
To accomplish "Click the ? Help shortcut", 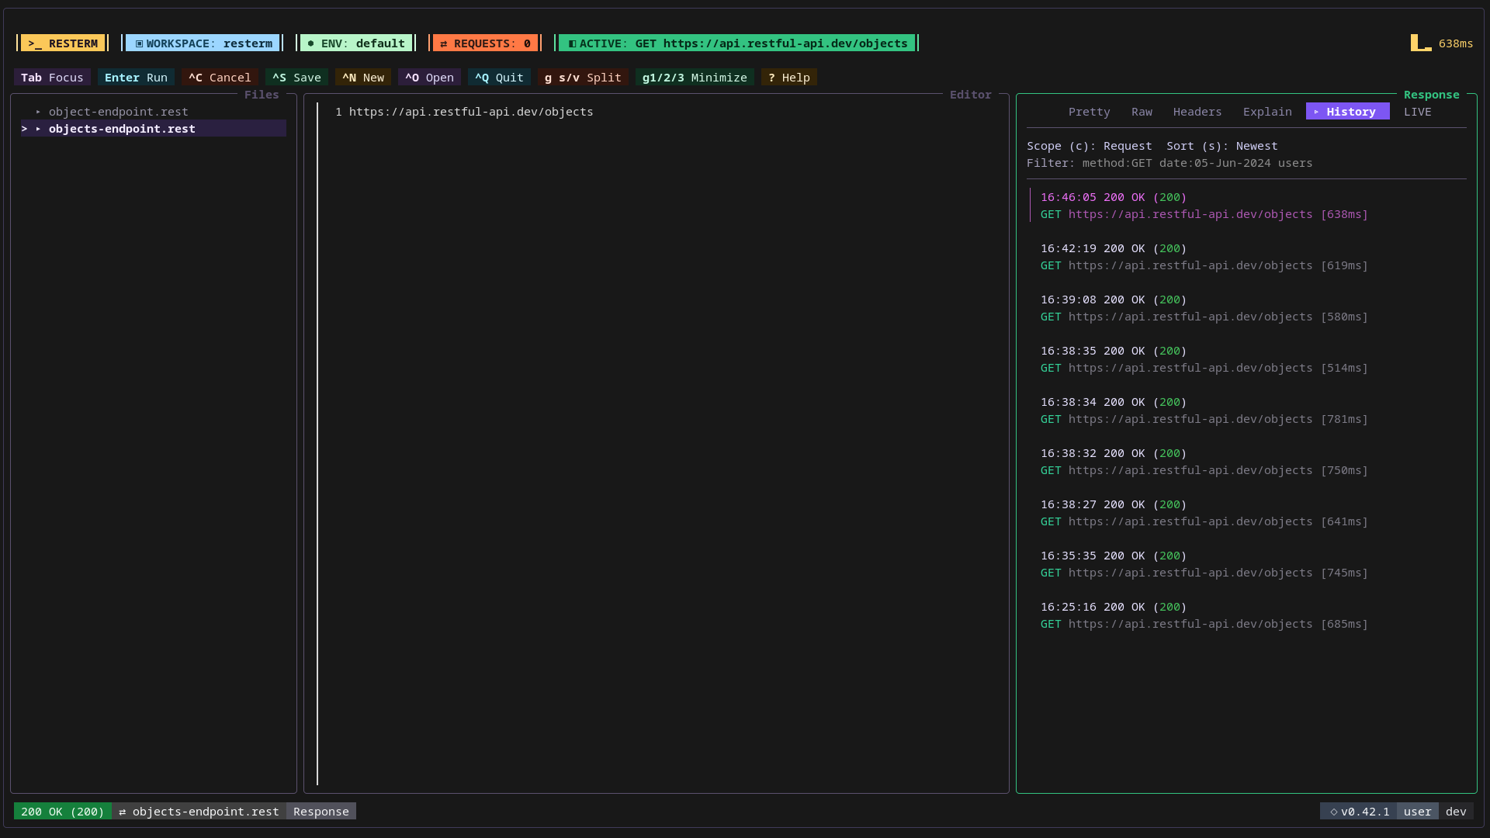I will (789, 78).
